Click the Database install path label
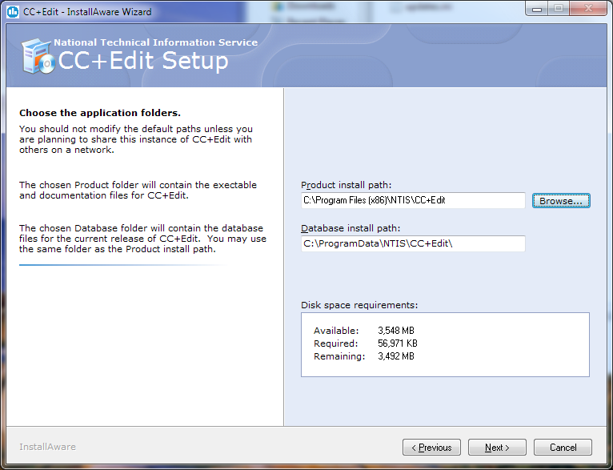Screen dimensions: 613x470 click(x=351, y=228)
